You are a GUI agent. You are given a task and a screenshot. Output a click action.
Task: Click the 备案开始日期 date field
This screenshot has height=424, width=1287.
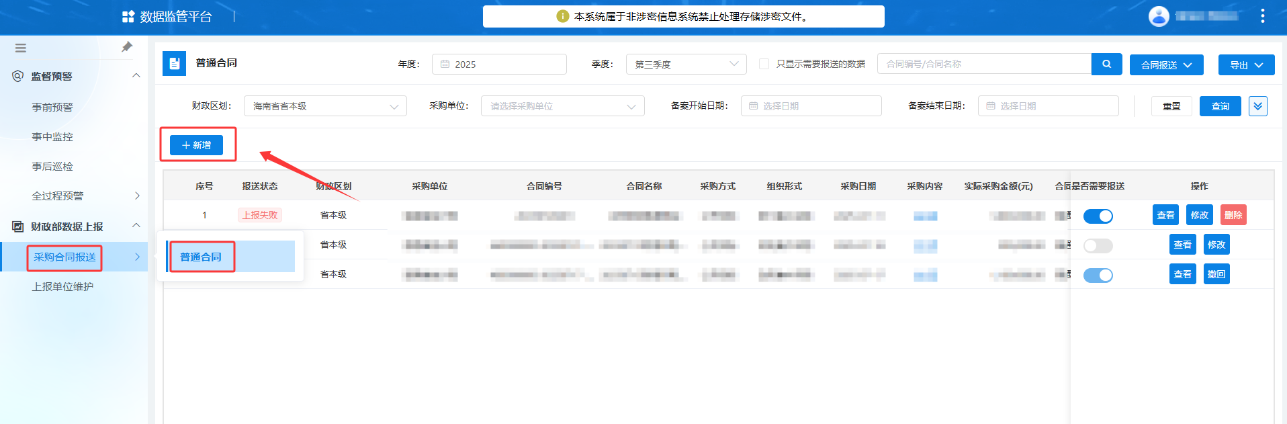(811, 106)
